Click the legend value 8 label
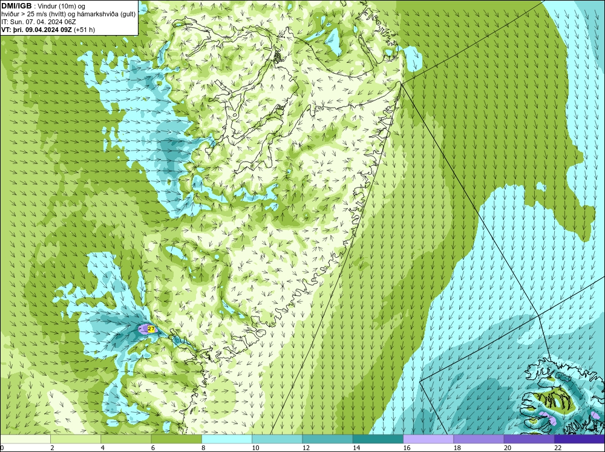The height and width of the screenshot is (452, 605). coord(203,448)
